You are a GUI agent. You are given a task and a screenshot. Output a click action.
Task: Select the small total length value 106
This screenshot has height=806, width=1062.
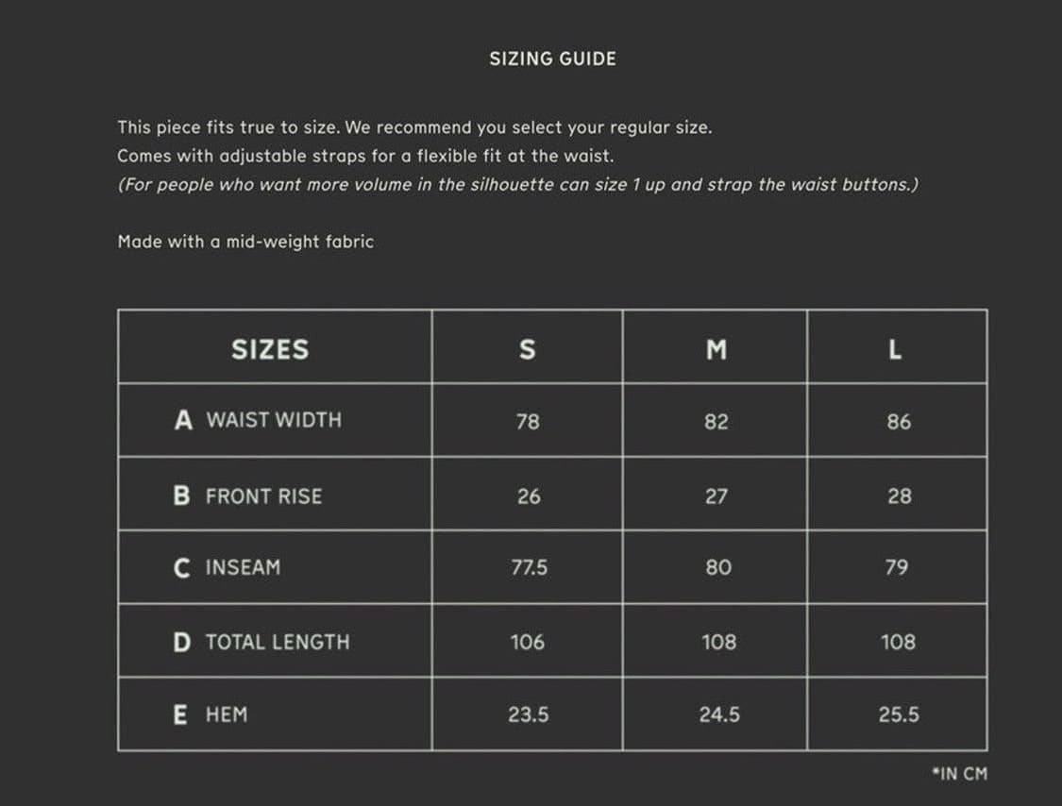click(x=528, y=642)
